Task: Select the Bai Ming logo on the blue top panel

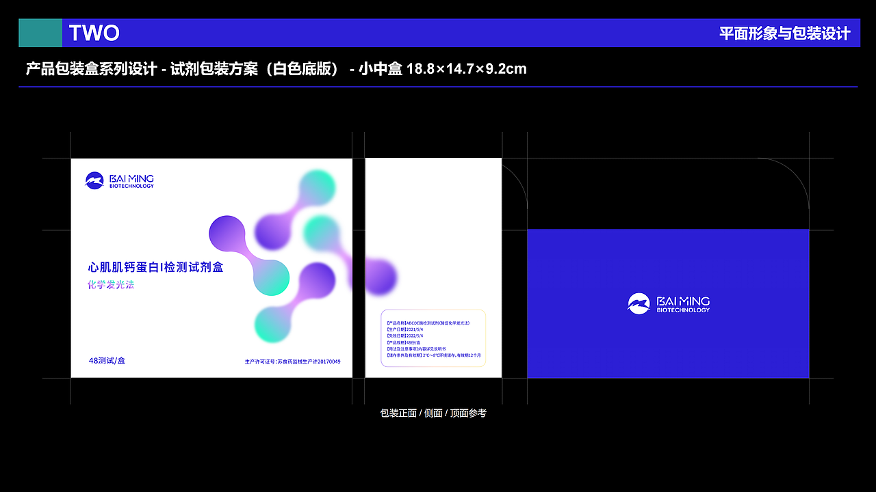Action: point(667,303)
